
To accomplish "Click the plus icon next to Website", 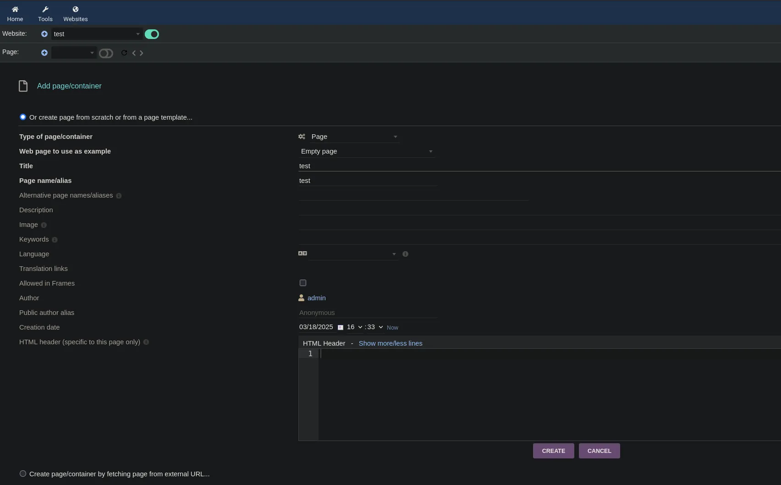I will (44, 34).
